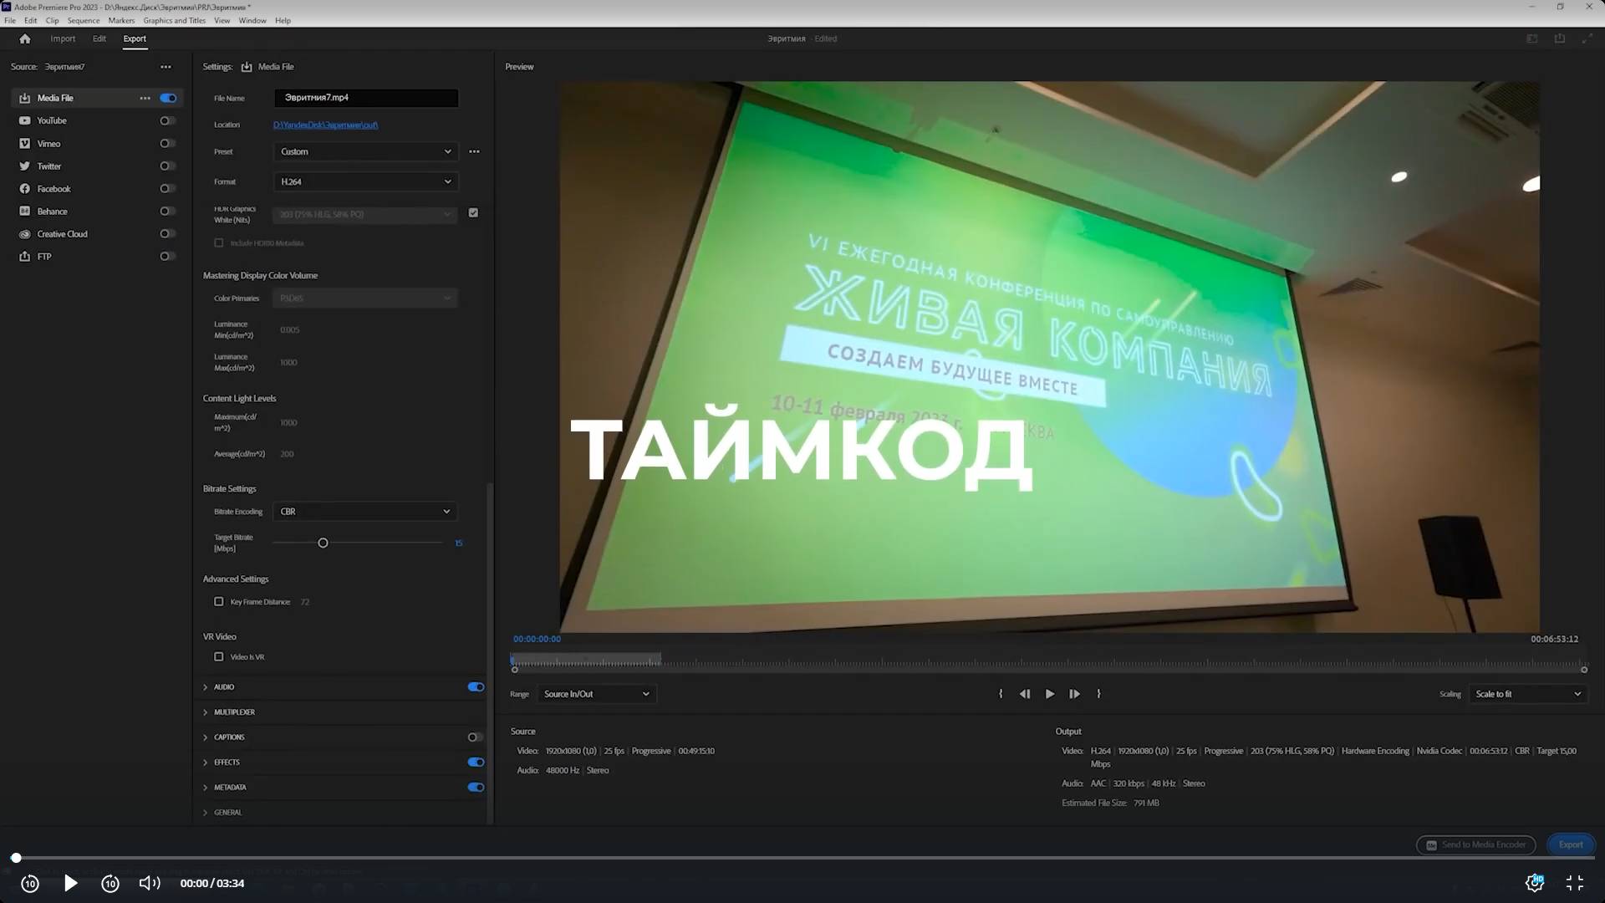This screenshot has width=1605, height=903.
Task: Click the blue Export button
Action: click(1571, 844)
